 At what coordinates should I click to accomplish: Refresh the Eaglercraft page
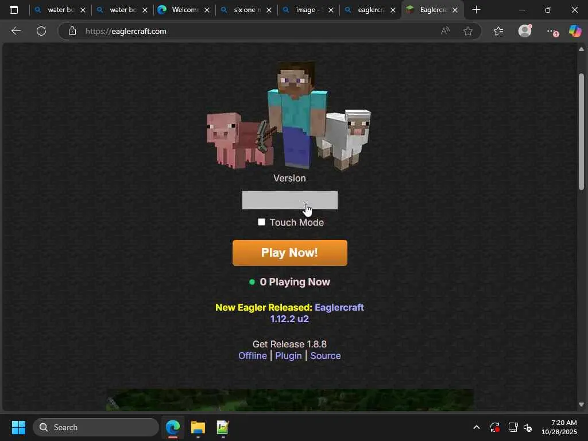41,31
